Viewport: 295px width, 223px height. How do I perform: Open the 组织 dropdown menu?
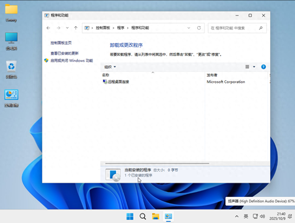click(110, 67)
